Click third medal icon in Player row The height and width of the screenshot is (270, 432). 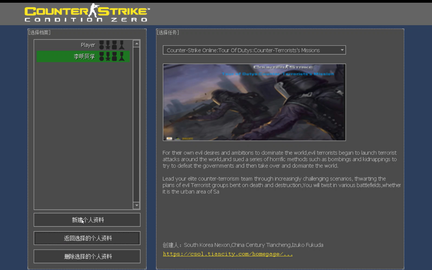114,45
